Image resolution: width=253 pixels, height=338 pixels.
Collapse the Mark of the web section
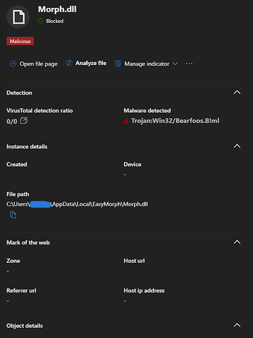point(237,242)
